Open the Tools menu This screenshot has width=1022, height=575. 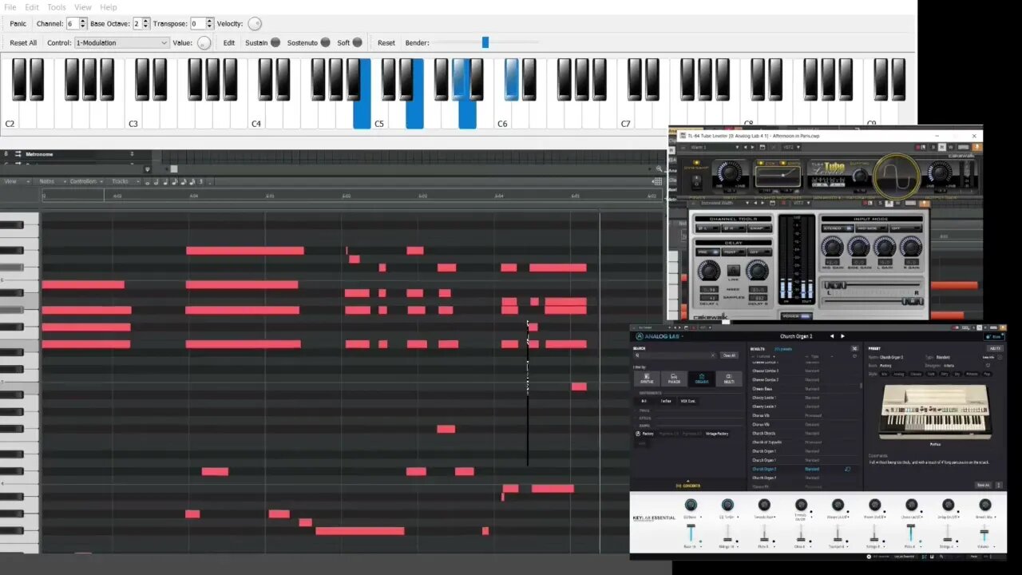56,7
